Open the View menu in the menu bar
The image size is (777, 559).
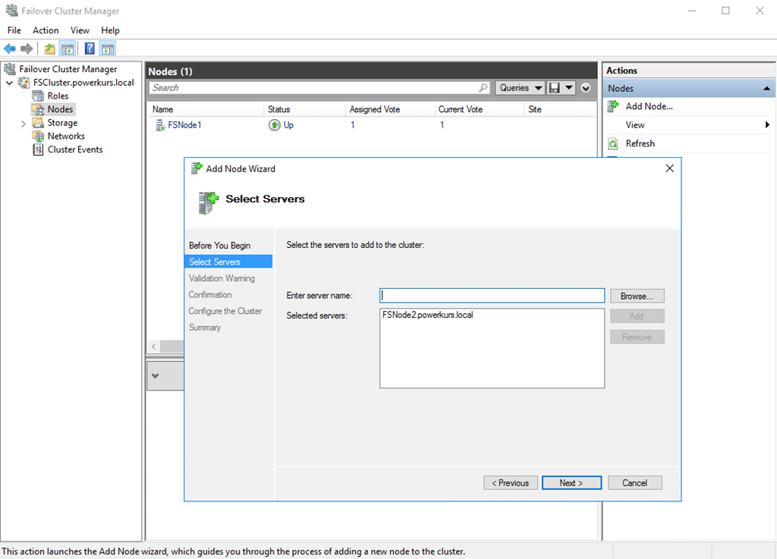coord(80,30)
